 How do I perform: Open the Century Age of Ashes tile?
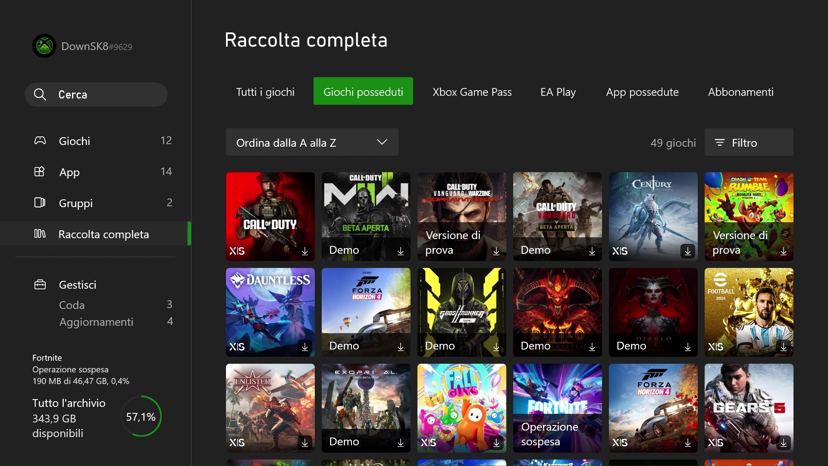pyautogui.click(x=653, y=217)
